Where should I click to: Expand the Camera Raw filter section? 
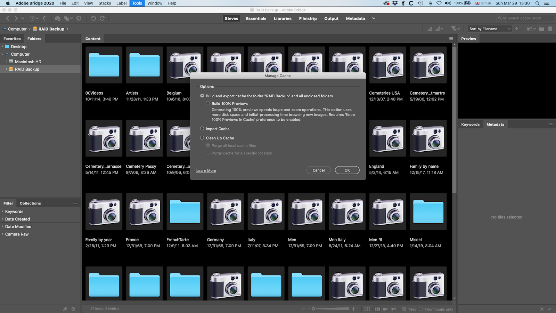point(3,234)
